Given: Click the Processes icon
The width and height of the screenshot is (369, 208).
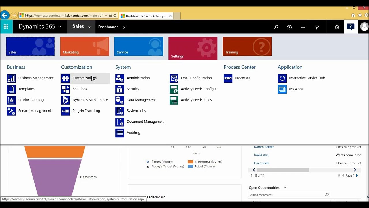Looking at the screenshot, I should pos(228,78).
